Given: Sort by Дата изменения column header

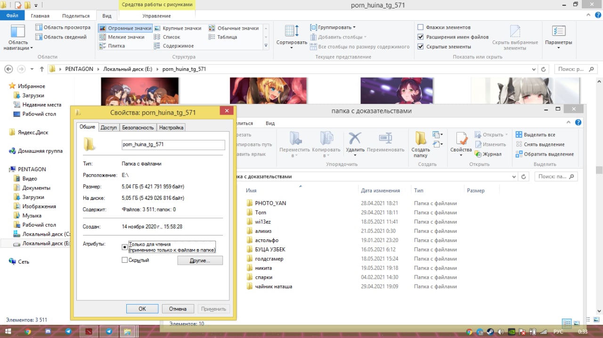Looking at the screenshot, I should (380, 190).
